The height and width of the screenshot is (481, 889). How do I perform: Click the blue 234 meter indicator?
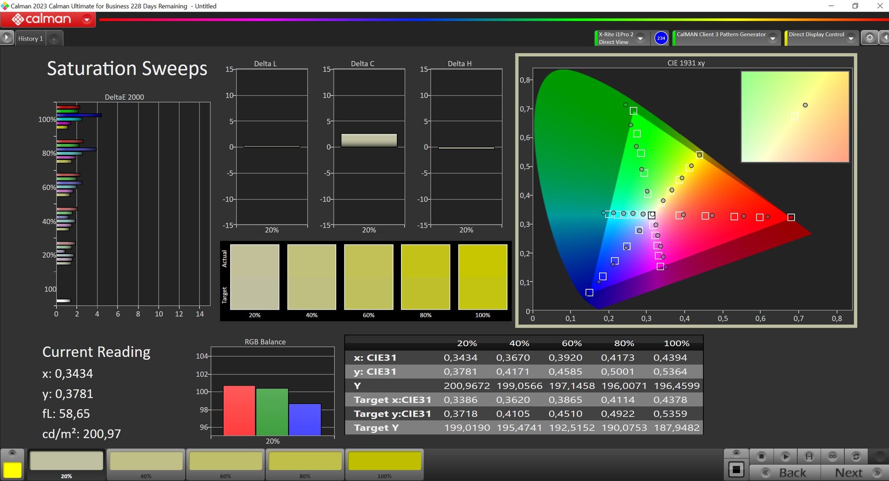661,38
